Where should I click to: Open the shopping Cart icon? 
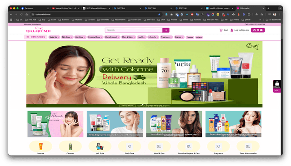221,30
